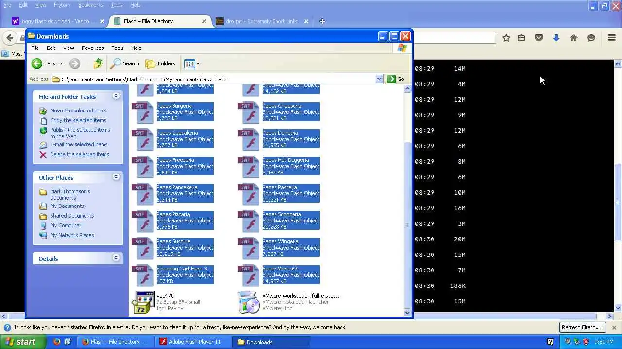Open Search in the Downloads toolbar
Image resolution: width=622 pixels, height=349 pixels.
(x=125, y=63)
